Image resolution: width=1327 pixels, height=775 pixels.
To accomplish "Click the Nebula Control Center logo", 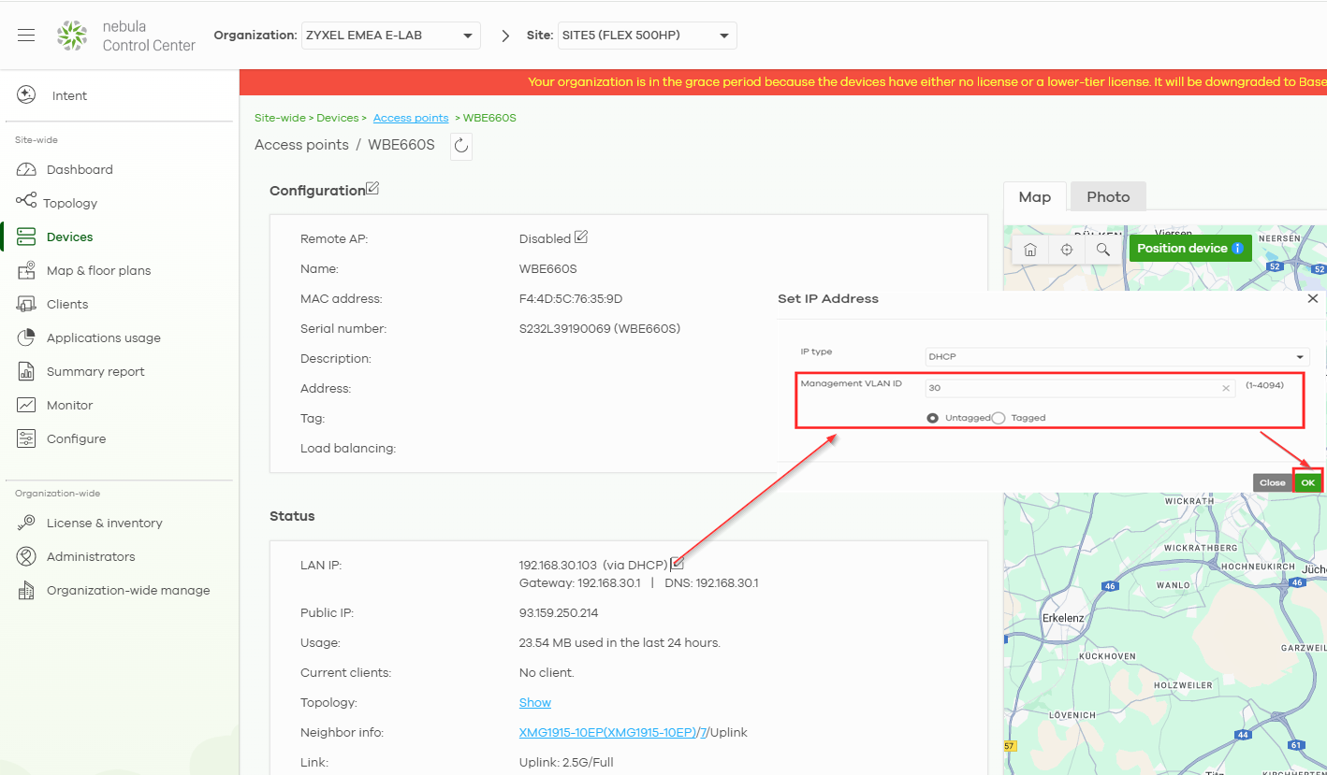I will 72,36.
